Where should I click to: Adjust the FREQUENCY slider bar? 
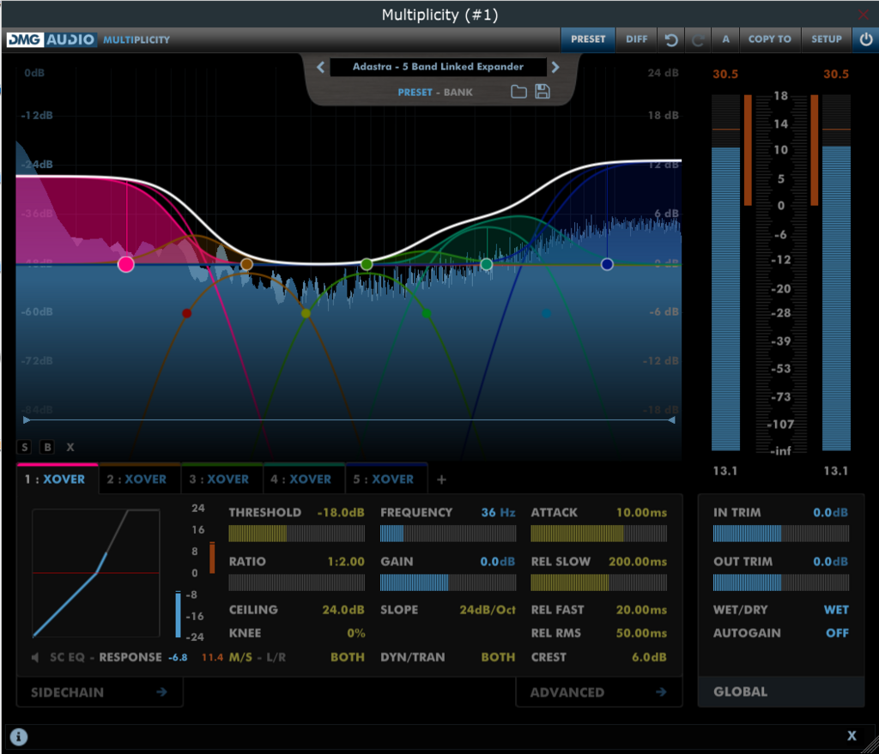(x=448, y=534)
